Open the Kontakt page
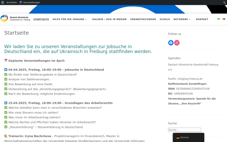This screenshot has width=227, height=142. click(x=202, y=19)
